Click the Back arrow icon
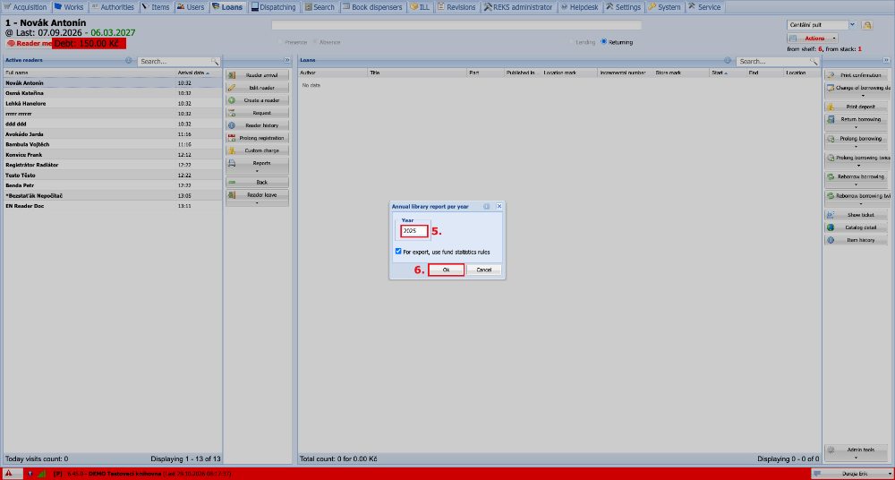This screenshot has height=480, width=895. coord(232,183)
